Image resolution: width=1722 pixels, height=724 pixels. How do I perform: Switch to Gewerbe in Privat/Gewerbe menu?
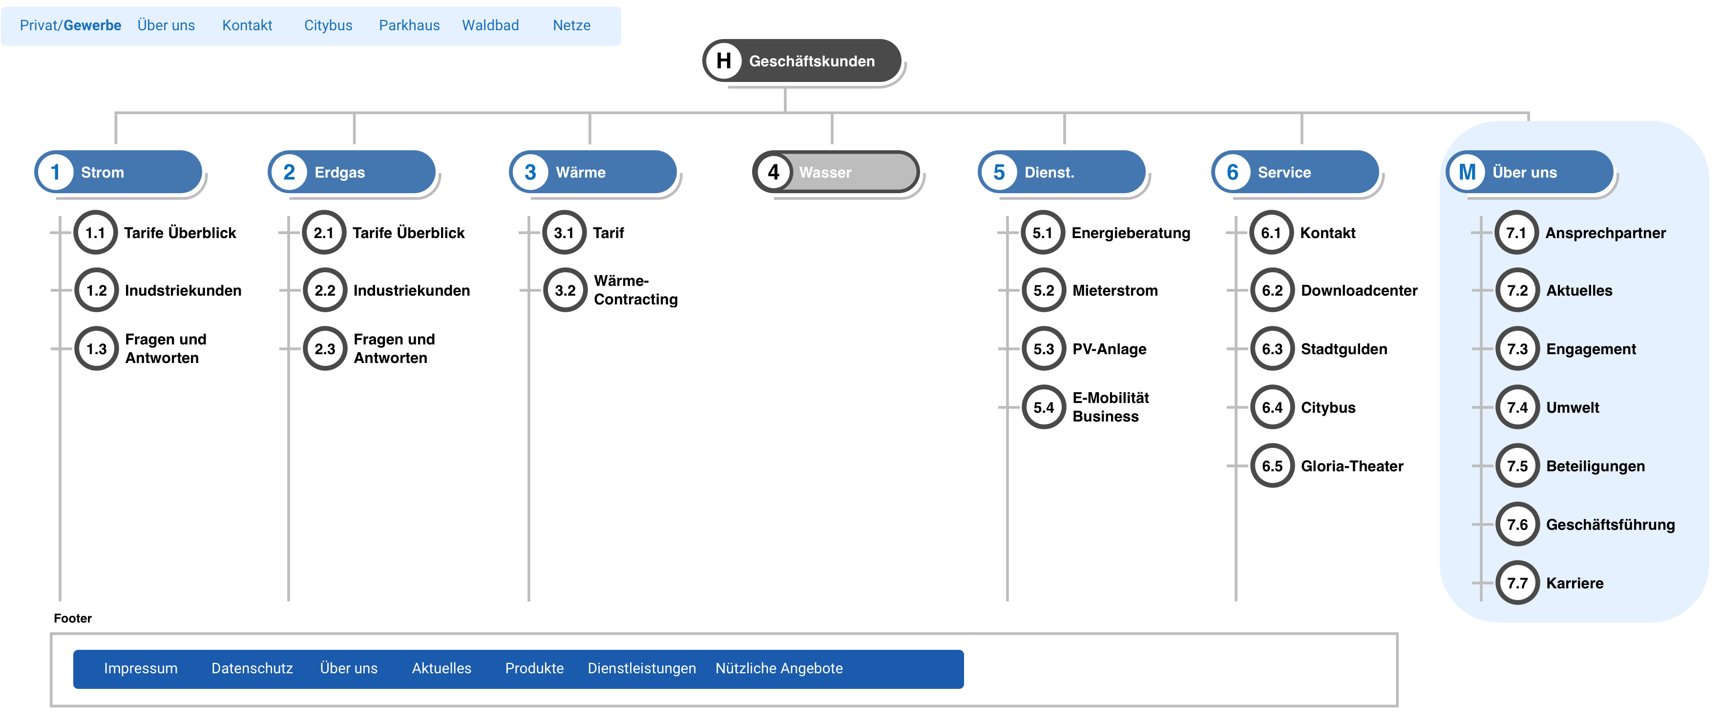pyautogui.click(x=92, y=25)
